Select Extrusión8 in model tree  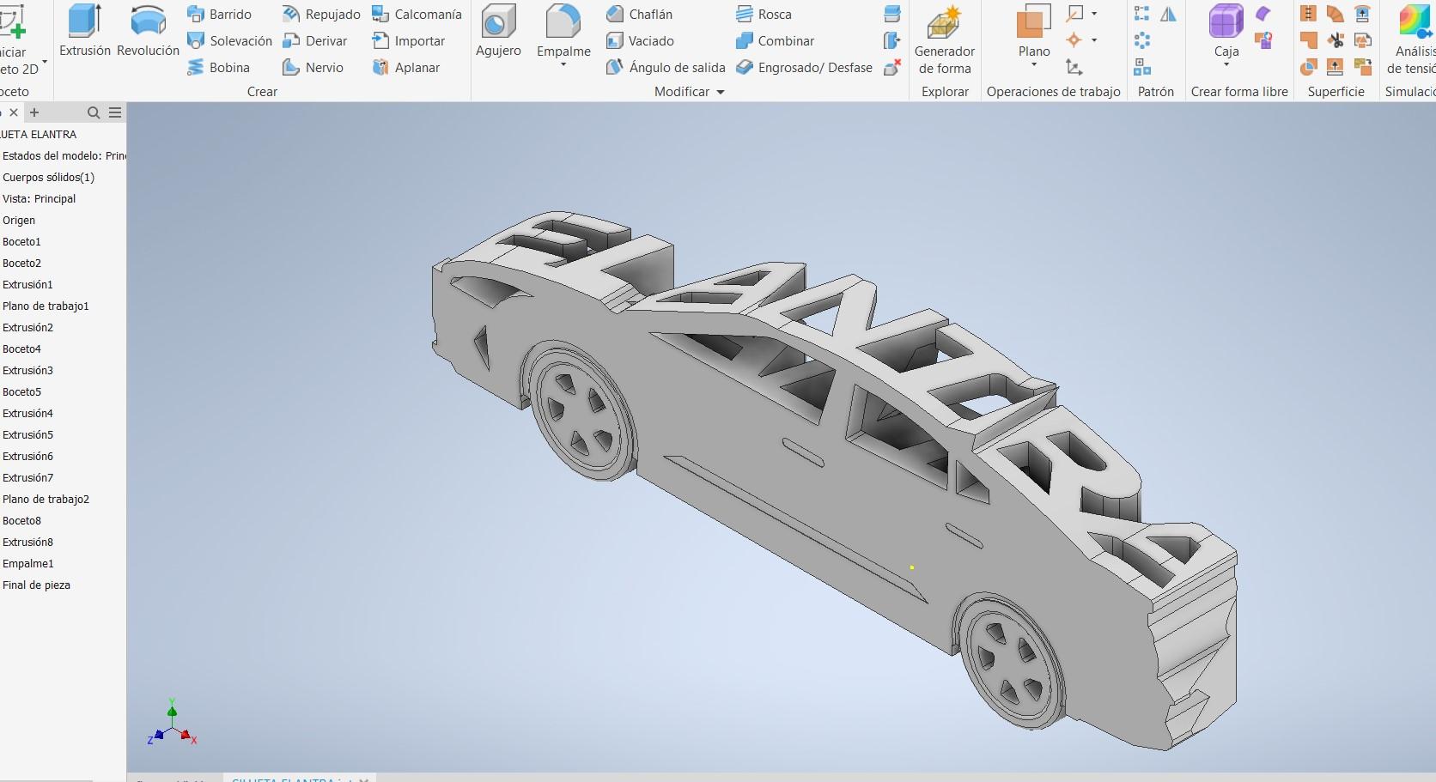(x=27, y=543)
